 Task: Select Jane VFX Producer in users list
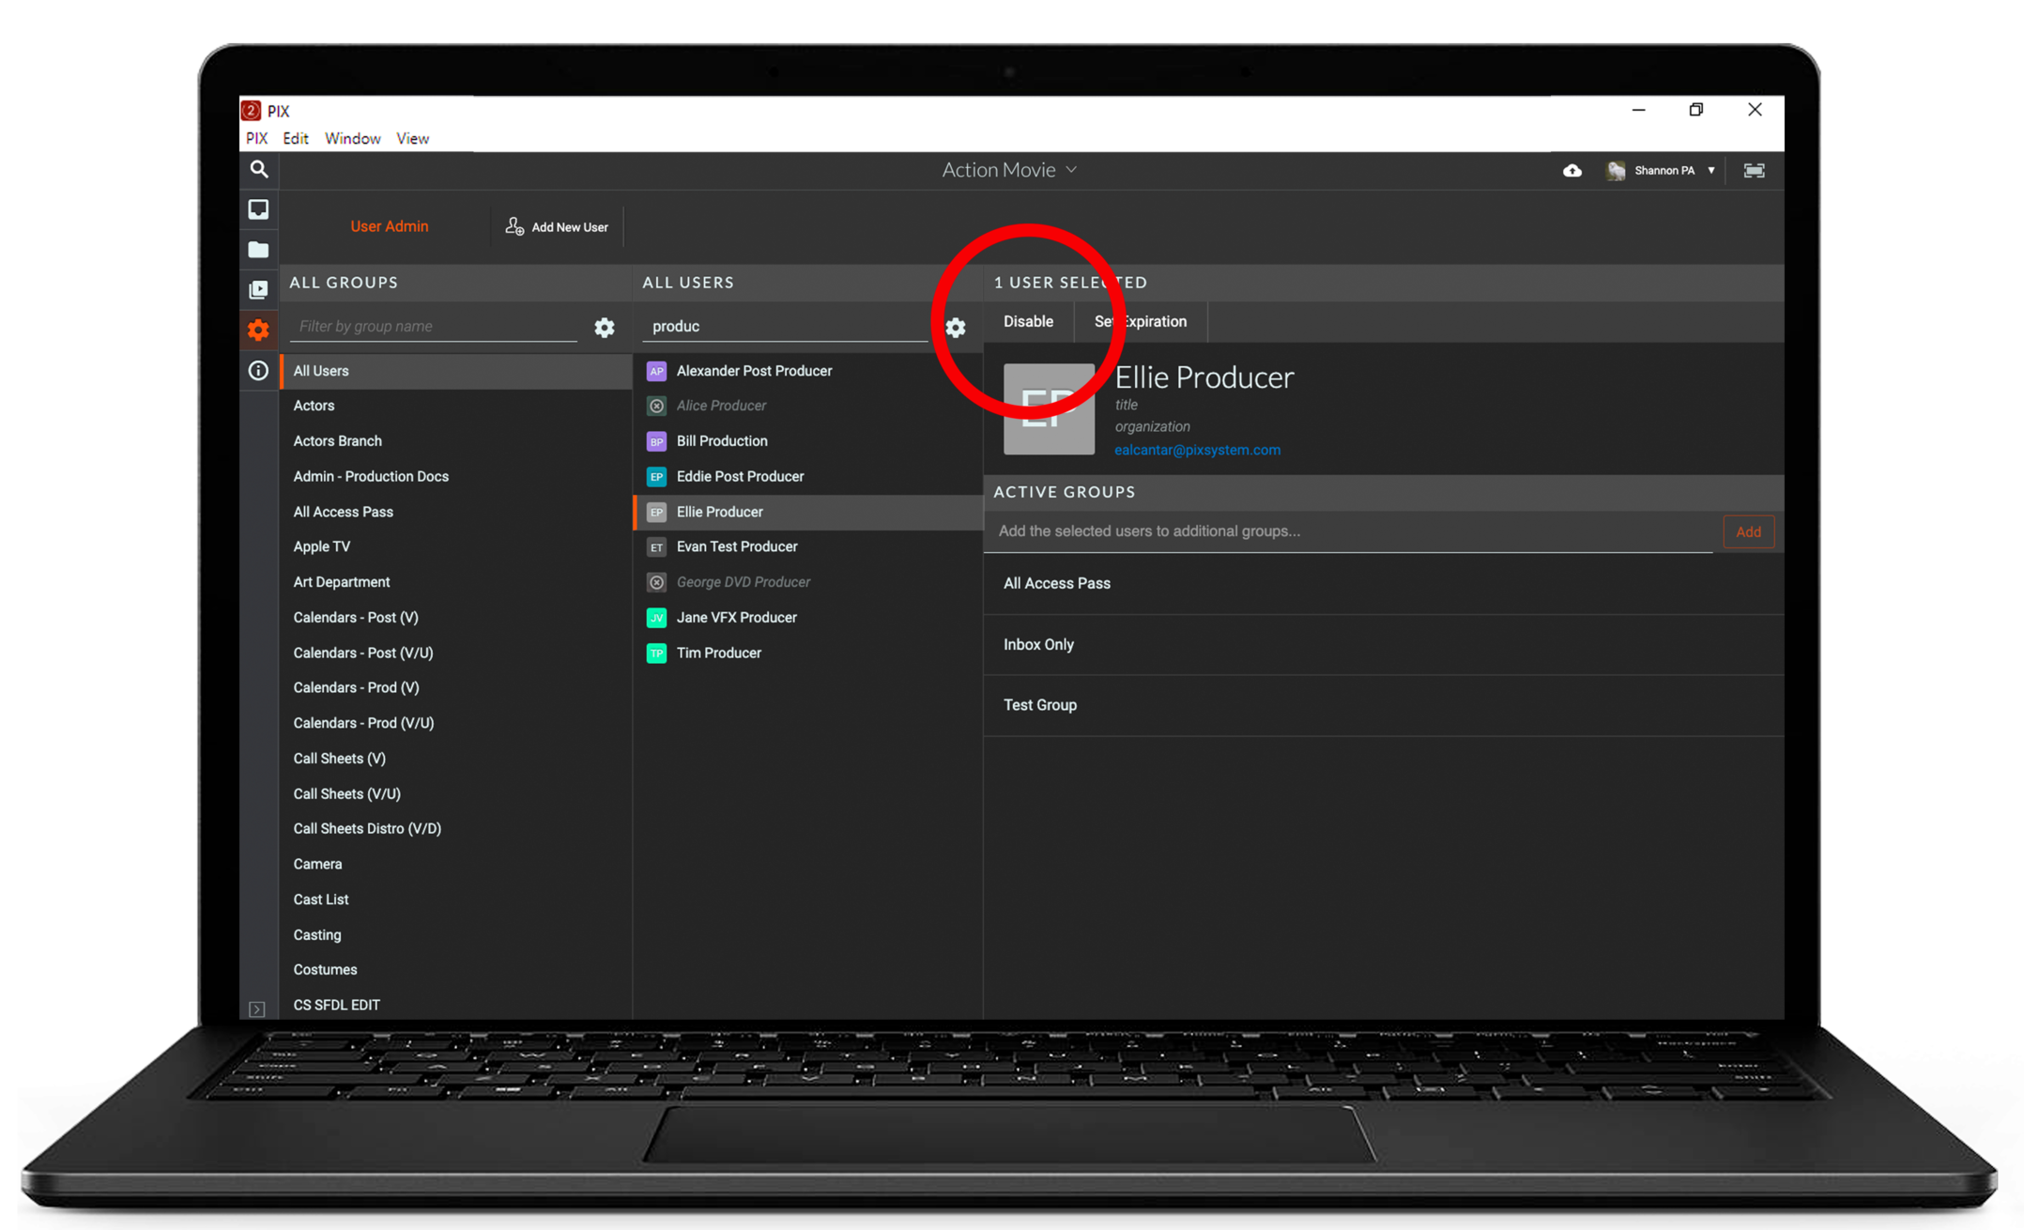tap(736, 617)
